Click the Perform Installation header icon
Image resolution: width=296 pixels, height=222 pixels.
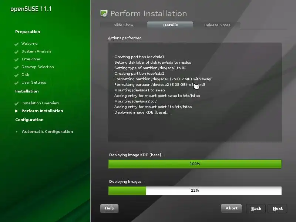pyautogui.click(x=104, y=14)
